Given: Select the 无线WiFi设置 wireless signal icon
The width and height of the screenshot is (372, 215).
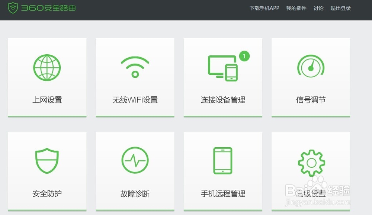Looking at the screenshot, I should pyautogui.click(x=135, y=67).
